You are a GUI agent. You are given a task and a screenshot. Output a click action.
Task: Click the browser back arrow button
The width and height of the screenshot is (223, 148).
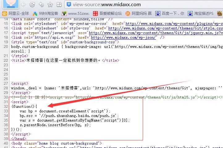tap(23, 5)
